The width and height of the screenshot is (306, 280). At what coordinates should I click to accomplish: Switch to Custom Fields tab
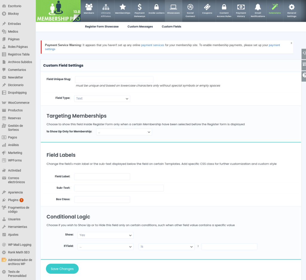pyautogui.click(x=171, y=27)
